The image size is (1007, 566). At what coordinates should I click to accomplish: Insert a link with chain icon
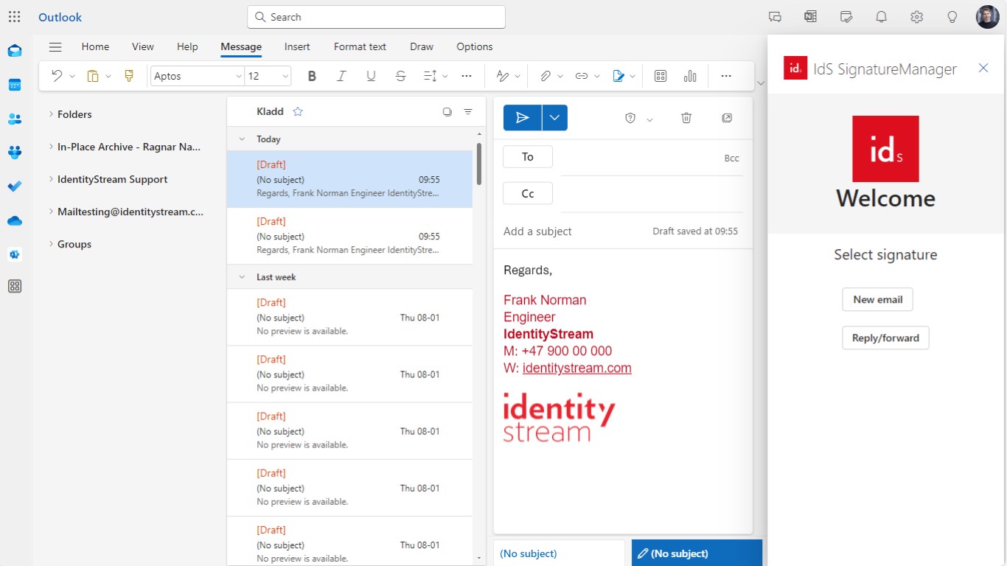582,76
